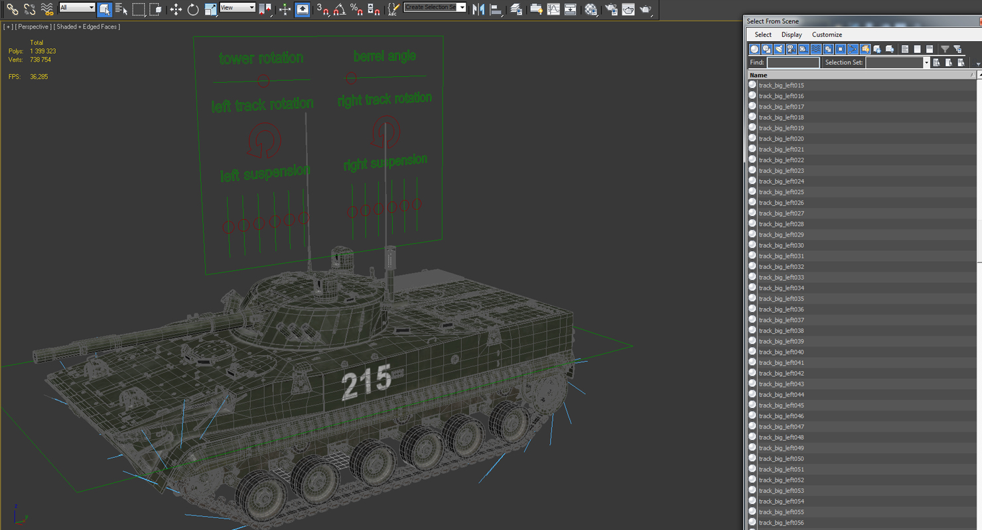The image size is (982, 530).
Task: Select track_big_left015 in the list
Action: [x=861, y=85]
